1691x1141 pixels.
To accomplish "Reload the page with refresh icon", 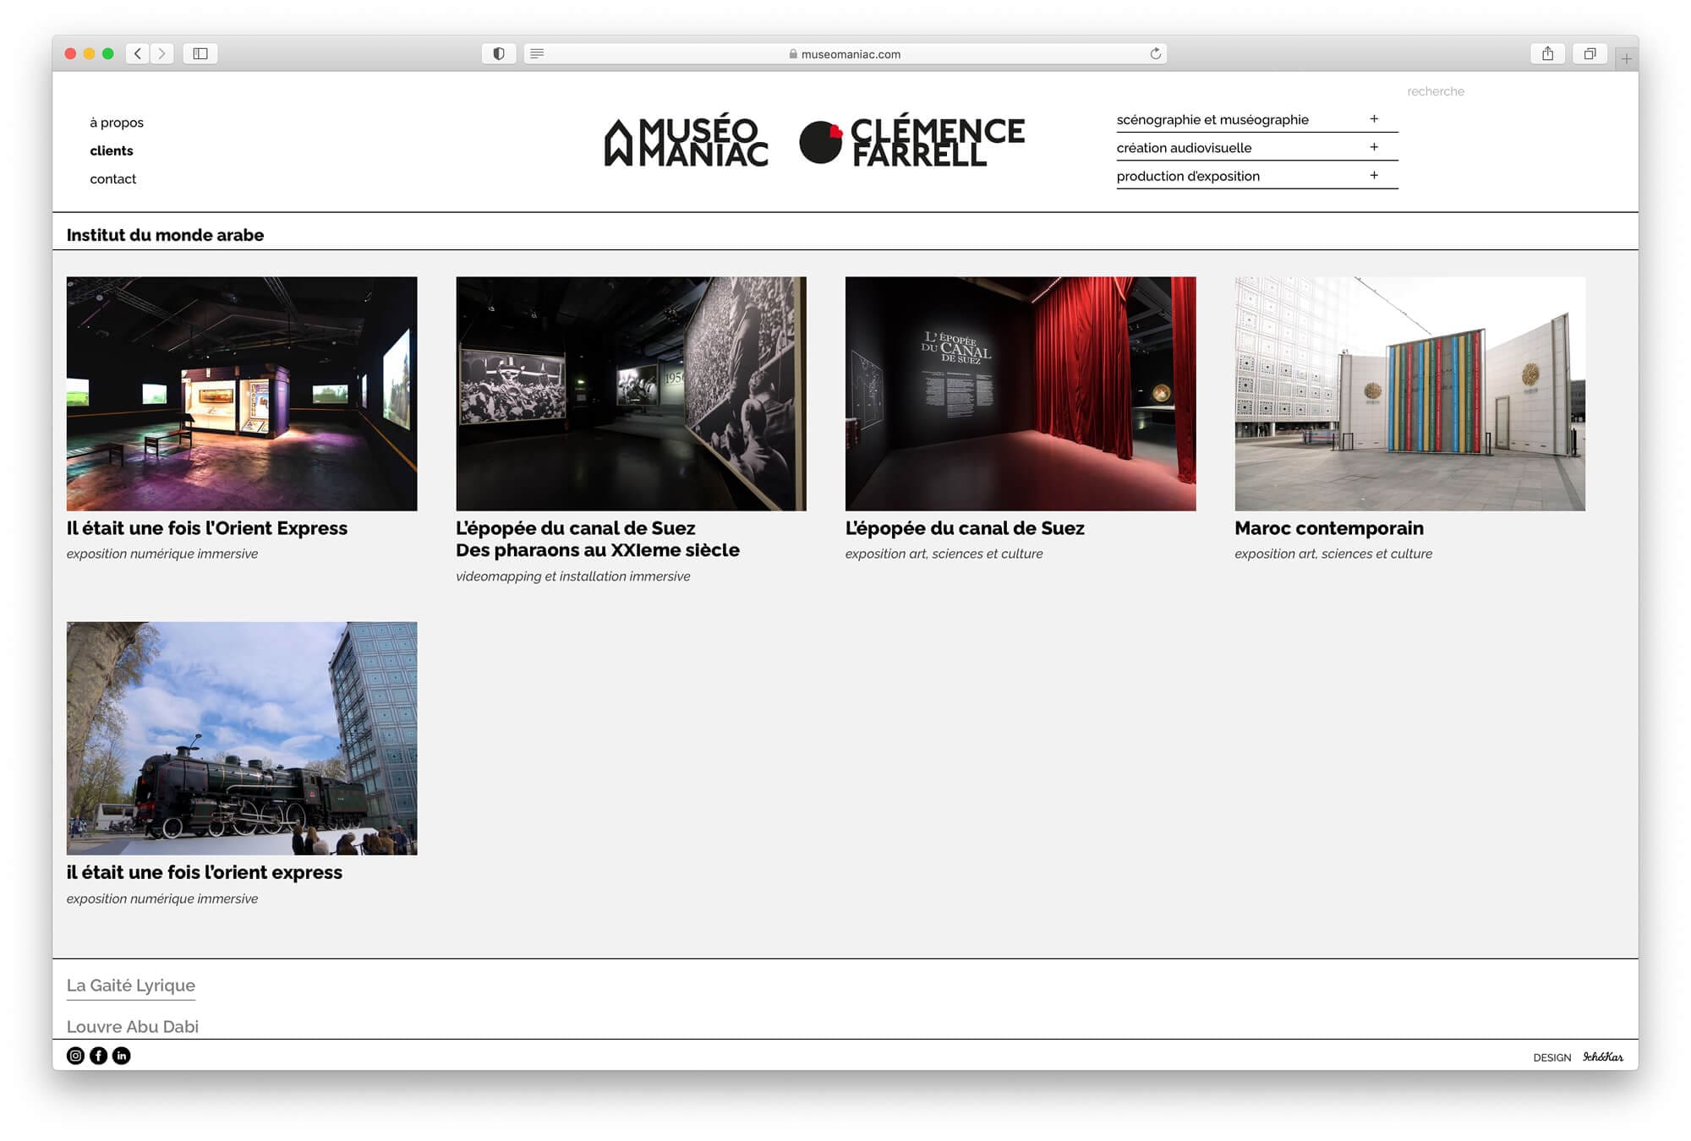I will [1155, 54].
